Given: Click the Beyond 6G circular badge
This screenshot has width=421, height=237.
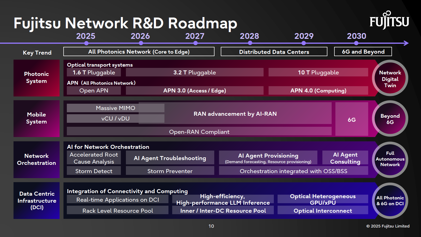Looking at the screenshot, I should [x=390, y=118].
